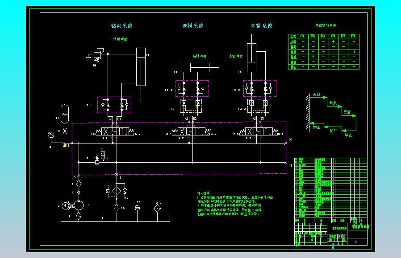Click the drilling cylinder numbered 15
Image resolution: width=401 pixels, height=258 pixels.
(141, 67)
